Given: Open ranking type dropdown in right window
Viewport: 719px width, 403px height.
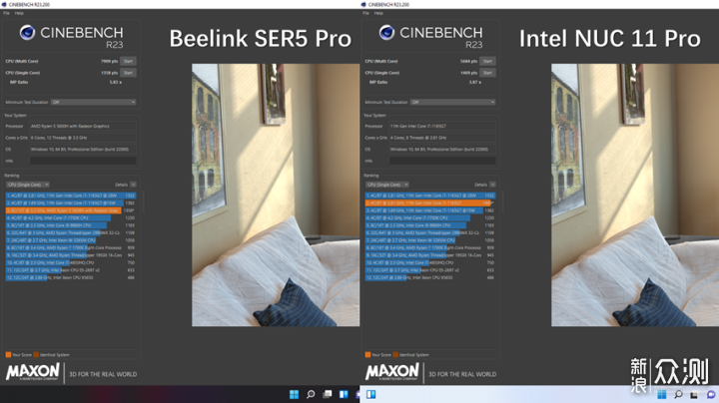Looking at the screenshot, I should pos(387,185).
